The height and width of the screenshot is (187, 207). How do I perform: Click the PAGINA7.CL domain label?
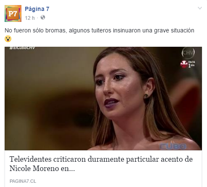23,181
